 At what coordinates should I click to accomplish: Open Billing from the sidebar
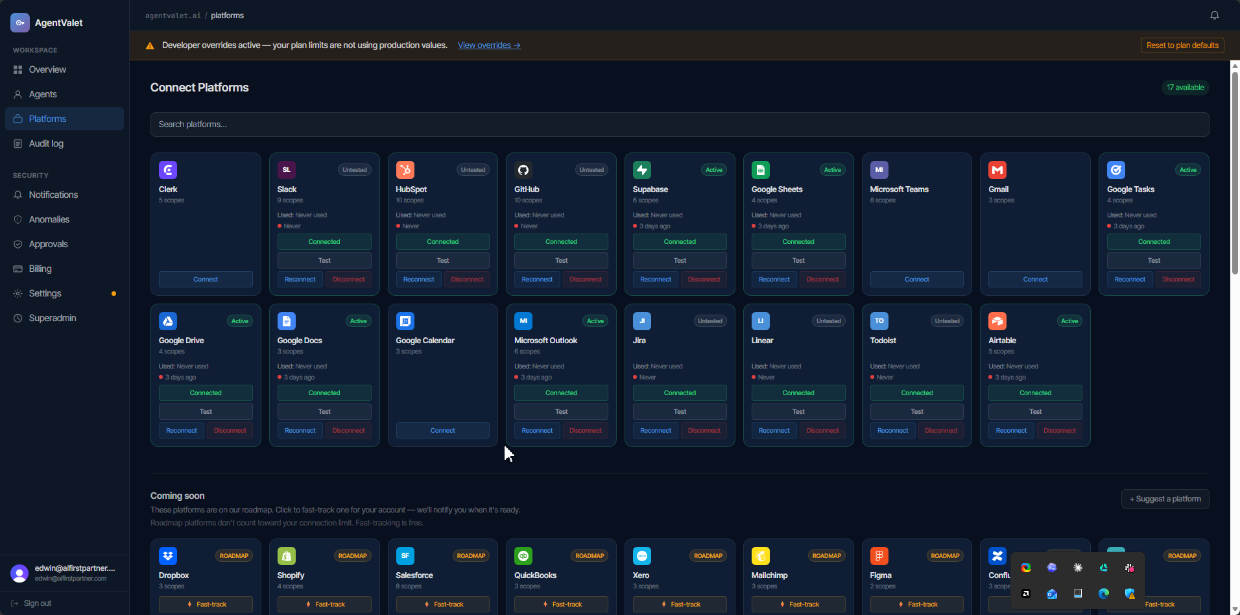(64, 269)
